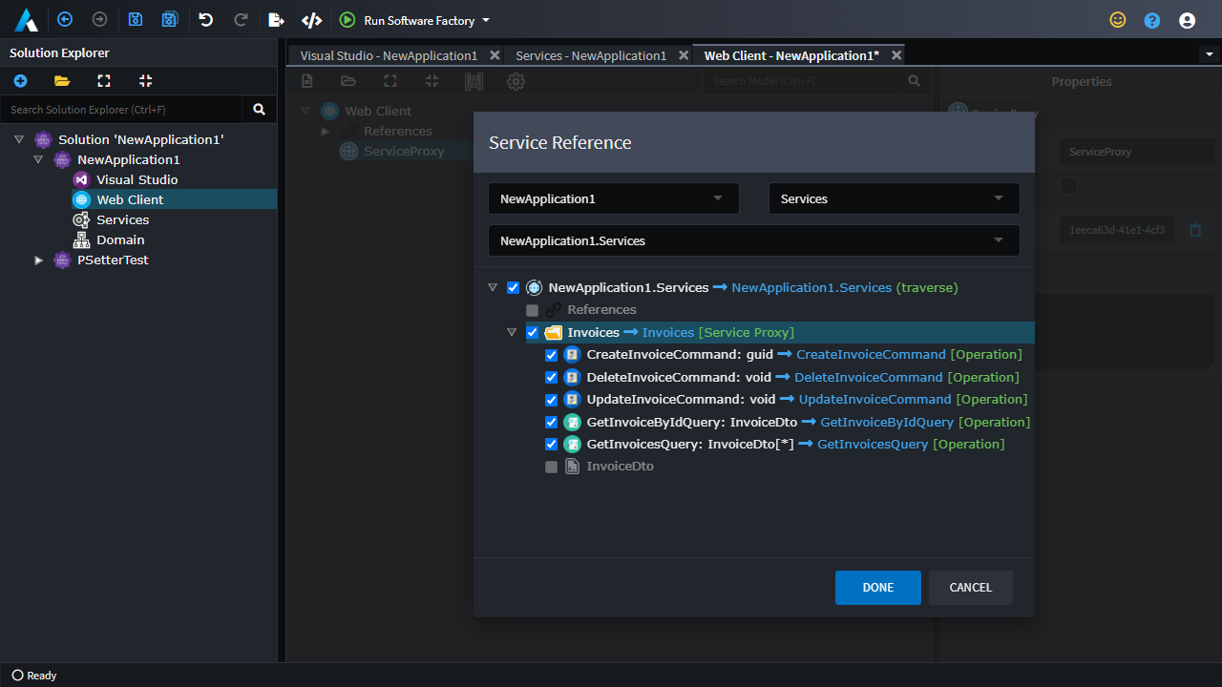Uncheck DeleteInvoiceCommand checkbox

(551, 377)
